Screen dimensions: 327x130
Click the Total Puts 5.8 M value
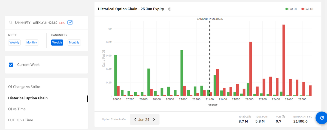[260, 121]
